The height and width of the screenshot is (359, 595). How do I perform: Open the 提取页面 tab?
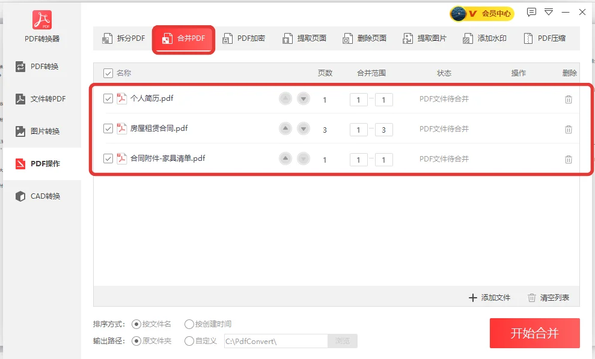point(304,38)
